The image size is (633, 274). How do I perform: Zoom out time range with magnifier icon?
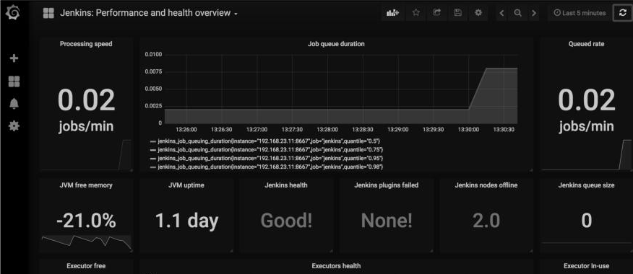coord(517,13)
